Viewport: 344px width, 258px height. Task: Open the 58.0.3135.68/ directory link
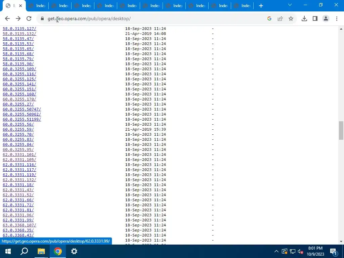(18, 54)
